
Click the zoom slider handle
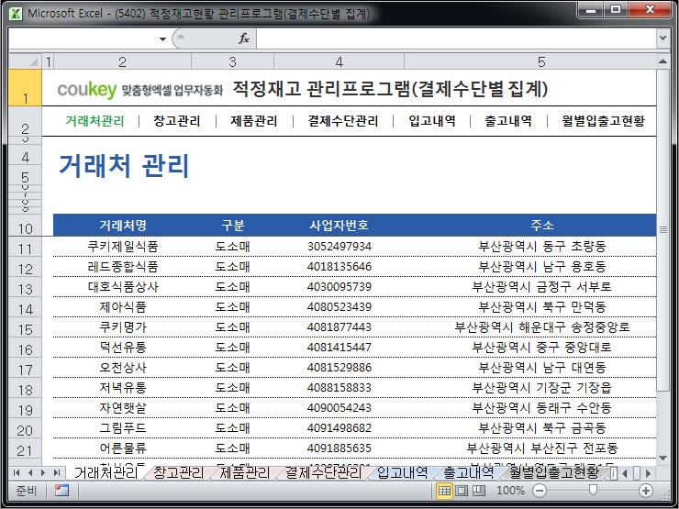tap(593, 490)
